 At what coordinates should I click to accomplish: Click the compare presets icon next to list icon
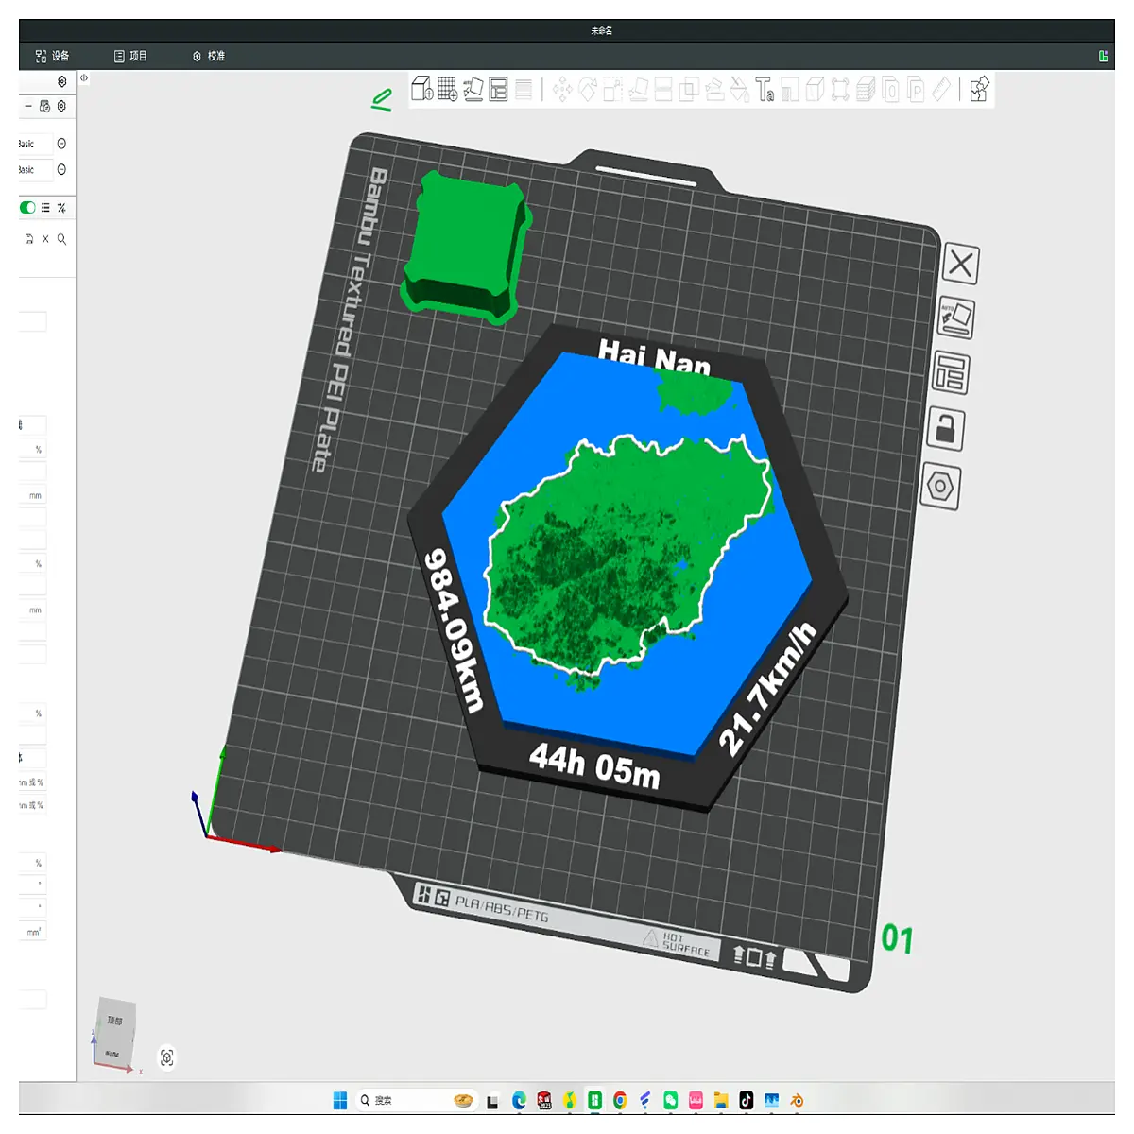click(x=61, y=208)
